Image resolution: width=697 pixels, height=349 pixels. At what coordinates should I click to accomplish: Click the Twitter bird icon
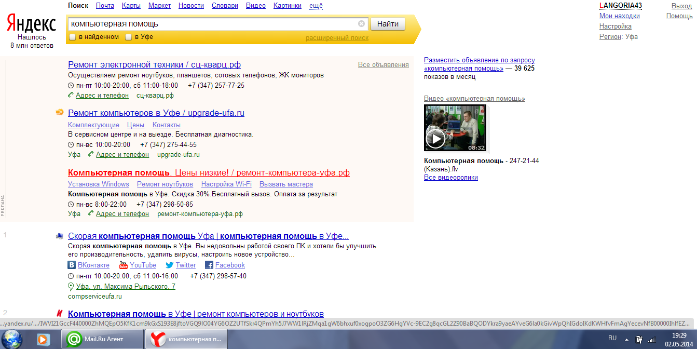click(169, 265)
